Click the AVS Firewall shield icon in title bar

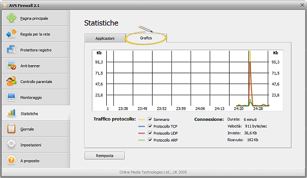[x=5, y=5]
